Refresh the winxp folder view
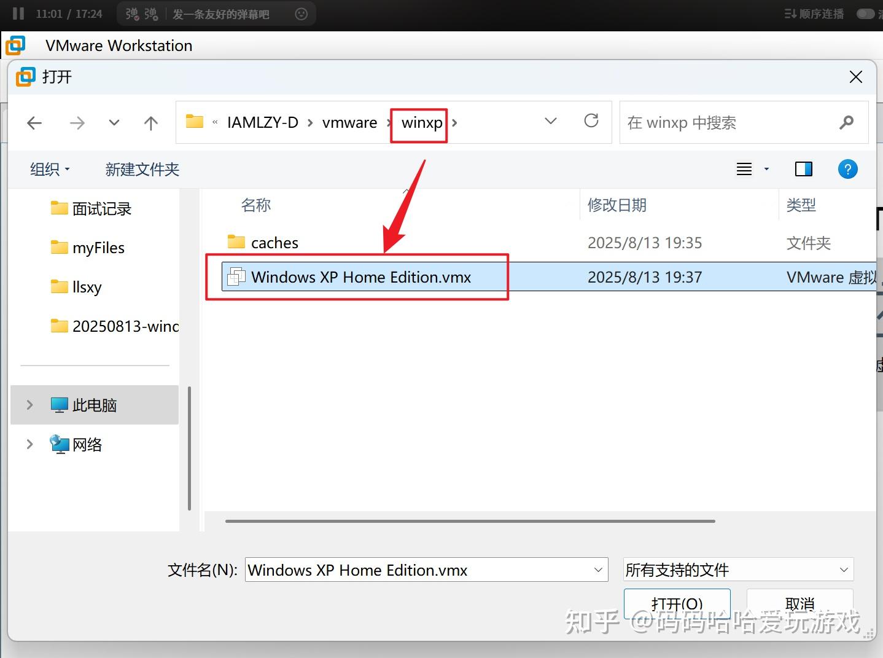The height and width of the screenshot is (658, 883). click(x=591, y=122)
